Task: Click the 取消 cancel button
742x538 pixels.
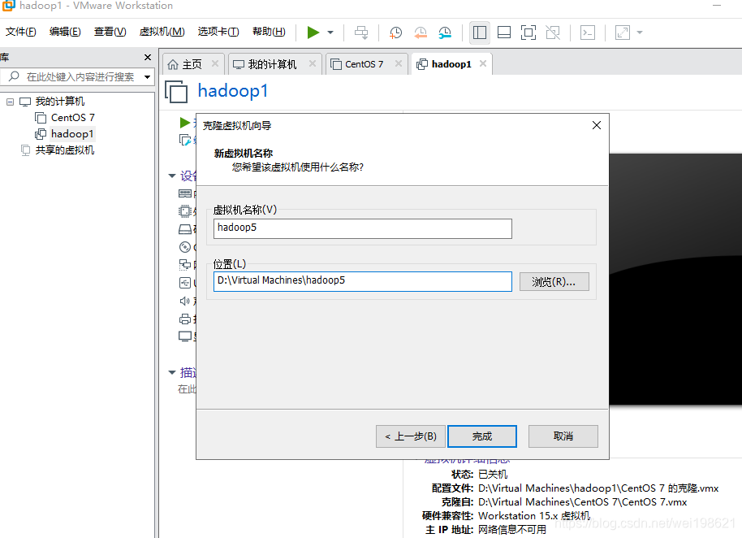Action: click(563, 436)
